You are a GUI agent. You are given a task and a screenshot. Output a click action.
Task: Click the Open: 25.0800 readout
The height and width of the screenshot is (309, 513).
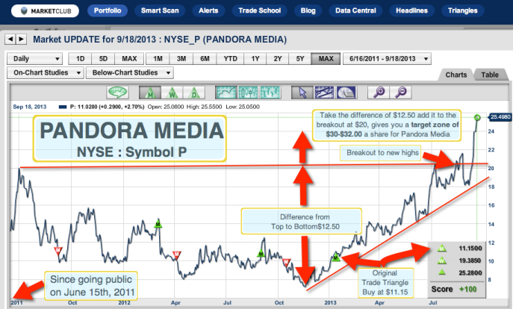[x=166, y=107]
